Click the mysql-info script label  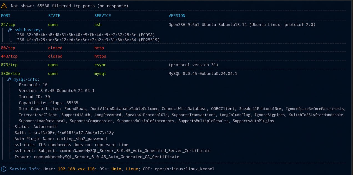[27, 79]
